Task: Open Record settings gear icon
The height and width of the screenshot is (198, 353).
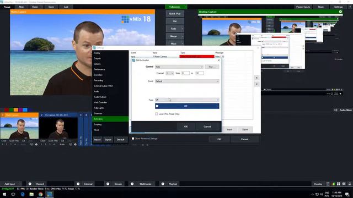Action: point(30,184)
